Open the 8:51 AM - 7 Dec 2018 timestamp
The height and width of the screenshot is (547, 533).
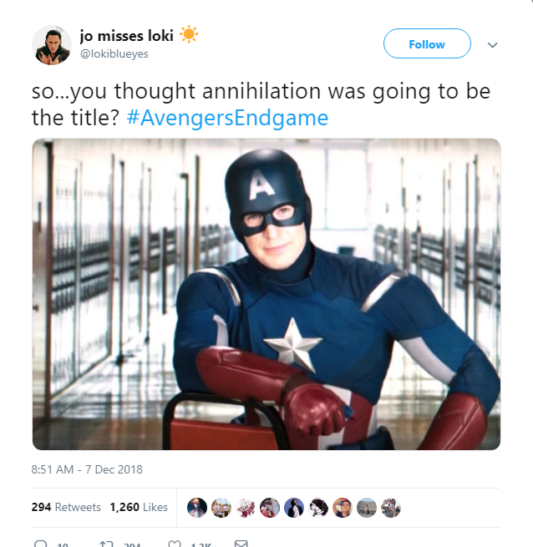[x=87, y=469]
